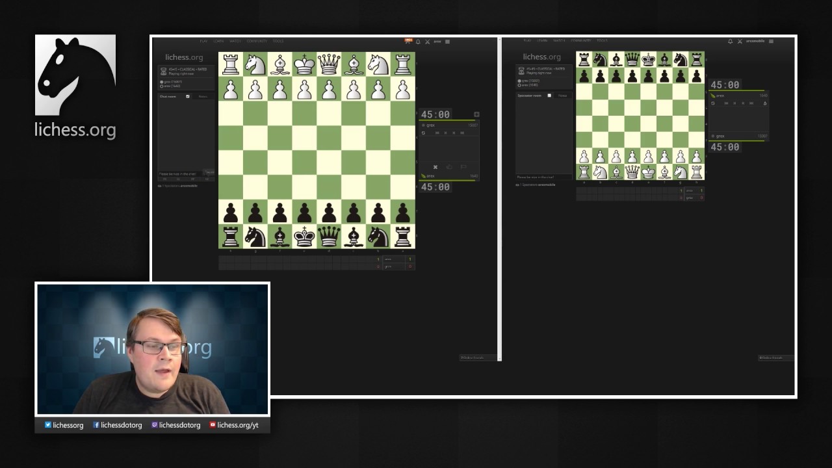Open the WATCH menu in the right window
Viewport: 832px width, 468px height.
[x=559, y=40]
